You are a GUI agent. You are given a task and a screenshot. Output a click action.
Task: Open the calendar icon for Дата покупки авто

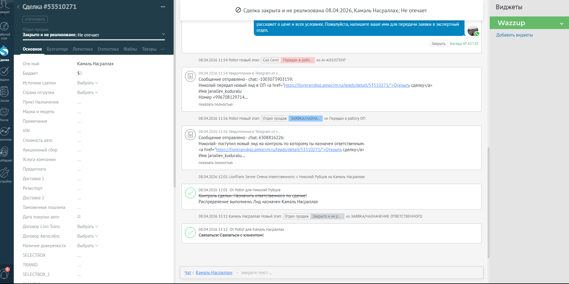(x=79, y=217)
